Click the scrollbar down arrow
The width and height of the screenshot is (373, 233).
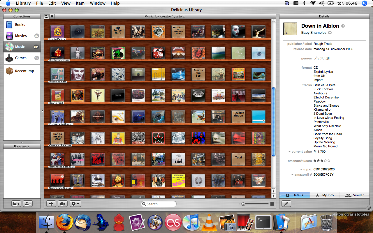[273, 196]
